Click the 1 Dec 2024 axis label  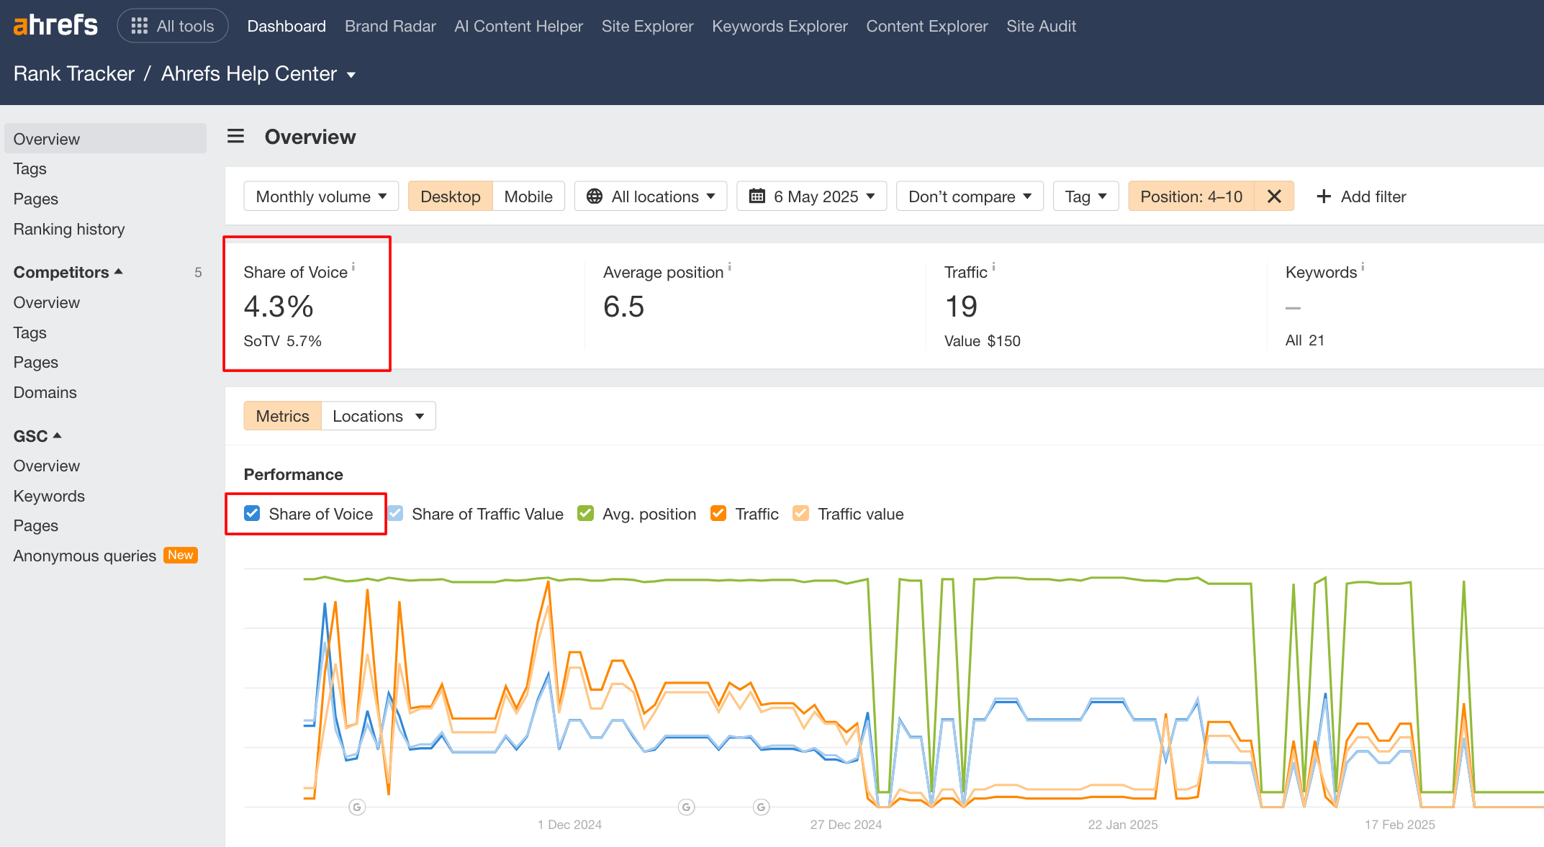click(569, 825)
